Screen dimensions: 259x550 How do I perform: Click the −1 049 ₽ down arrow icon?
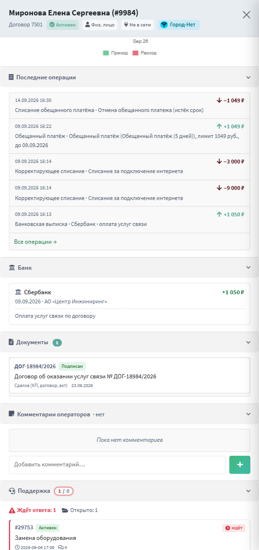coord(219,100)
